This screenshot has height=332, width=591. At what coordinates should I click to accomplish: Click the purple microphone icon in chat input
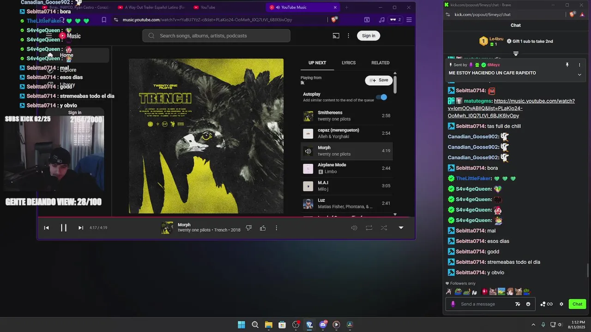click(453, 304)
